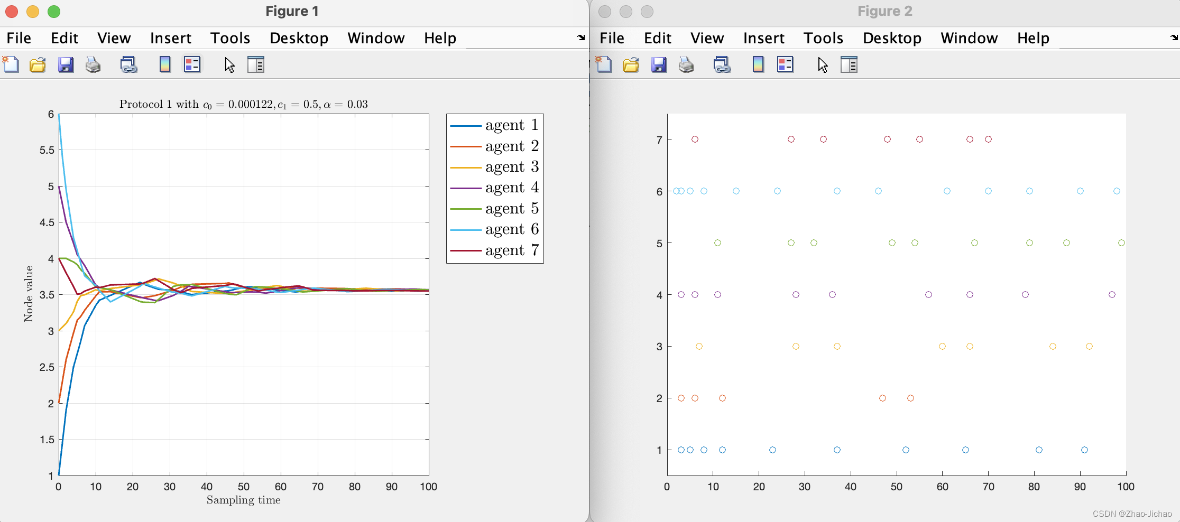Click Figure 2 window title text
This screenshot has height=522, width=1180.
(x=885, y=11)
